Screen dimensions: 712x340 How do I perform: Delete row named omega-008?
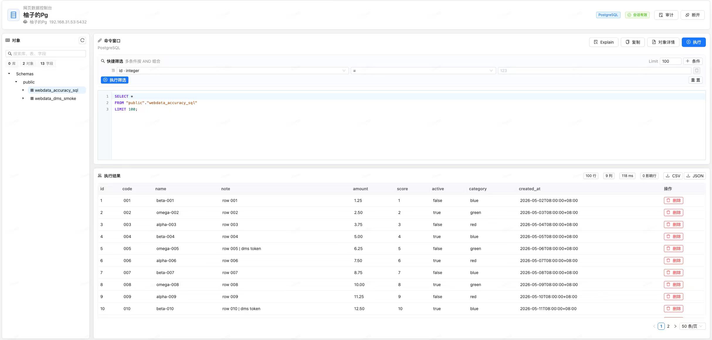coord(674,285)
